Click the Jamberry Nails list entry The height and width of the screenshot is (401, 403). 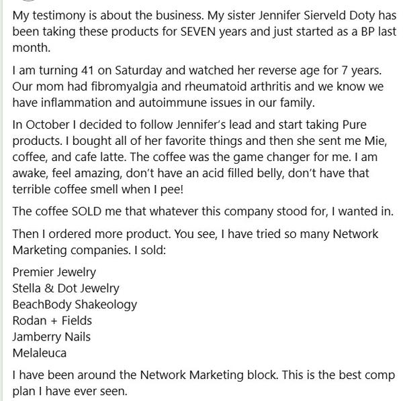pyautogui.click(x=52, y=337)
